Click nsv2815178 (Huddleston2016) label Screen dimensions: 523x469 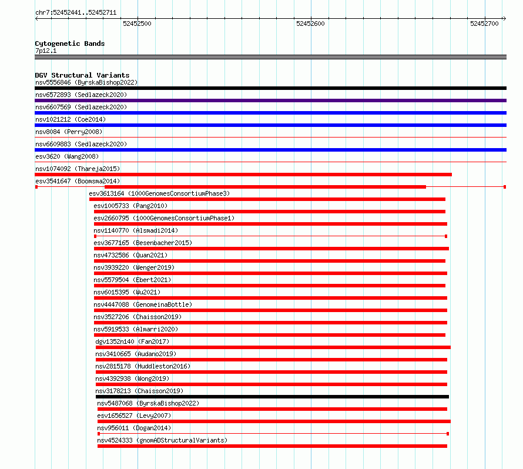143,366
